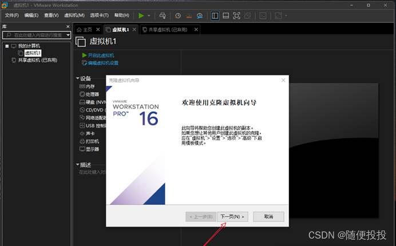Toggle the thumbnail bar view icon

click(226, 15)
